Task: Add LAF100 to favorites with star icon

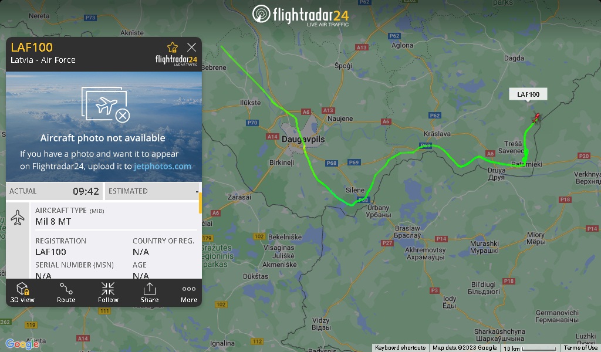Action: click(x=173, y=48)
